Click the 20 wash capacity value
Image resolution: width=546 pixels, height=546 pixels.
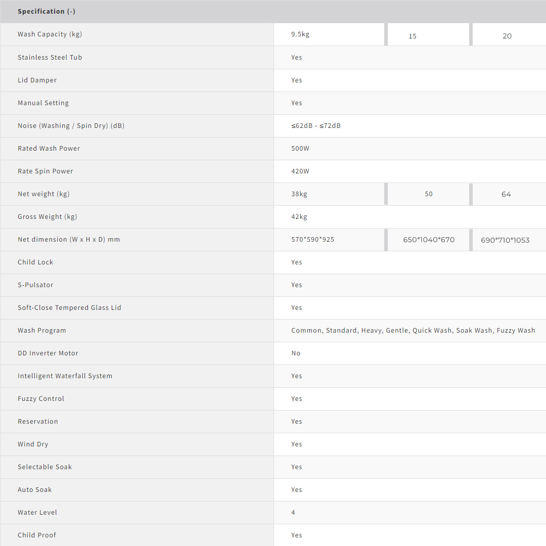pos(507,36)
